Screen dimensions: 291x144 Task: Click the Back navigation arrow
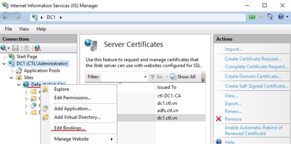[x=6, y=18]
